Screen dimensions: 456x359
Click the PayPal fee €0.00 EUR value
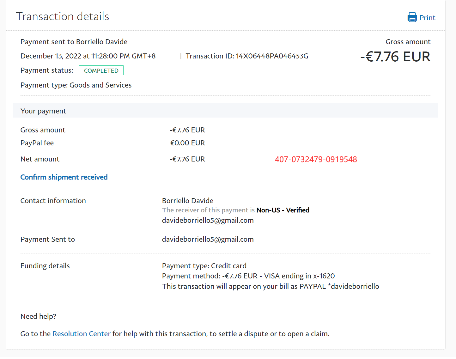[187, 143]
